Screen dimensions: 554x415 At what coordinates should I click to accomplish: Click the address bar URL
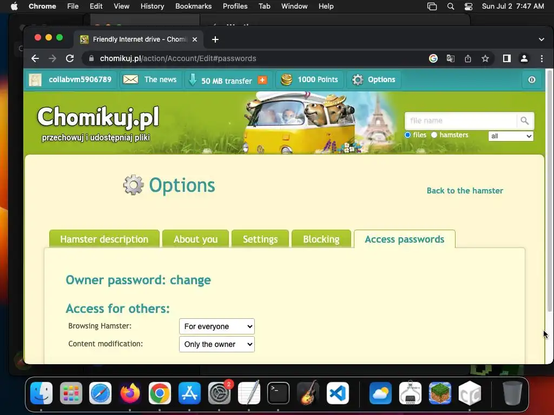(x=177, y=58)
